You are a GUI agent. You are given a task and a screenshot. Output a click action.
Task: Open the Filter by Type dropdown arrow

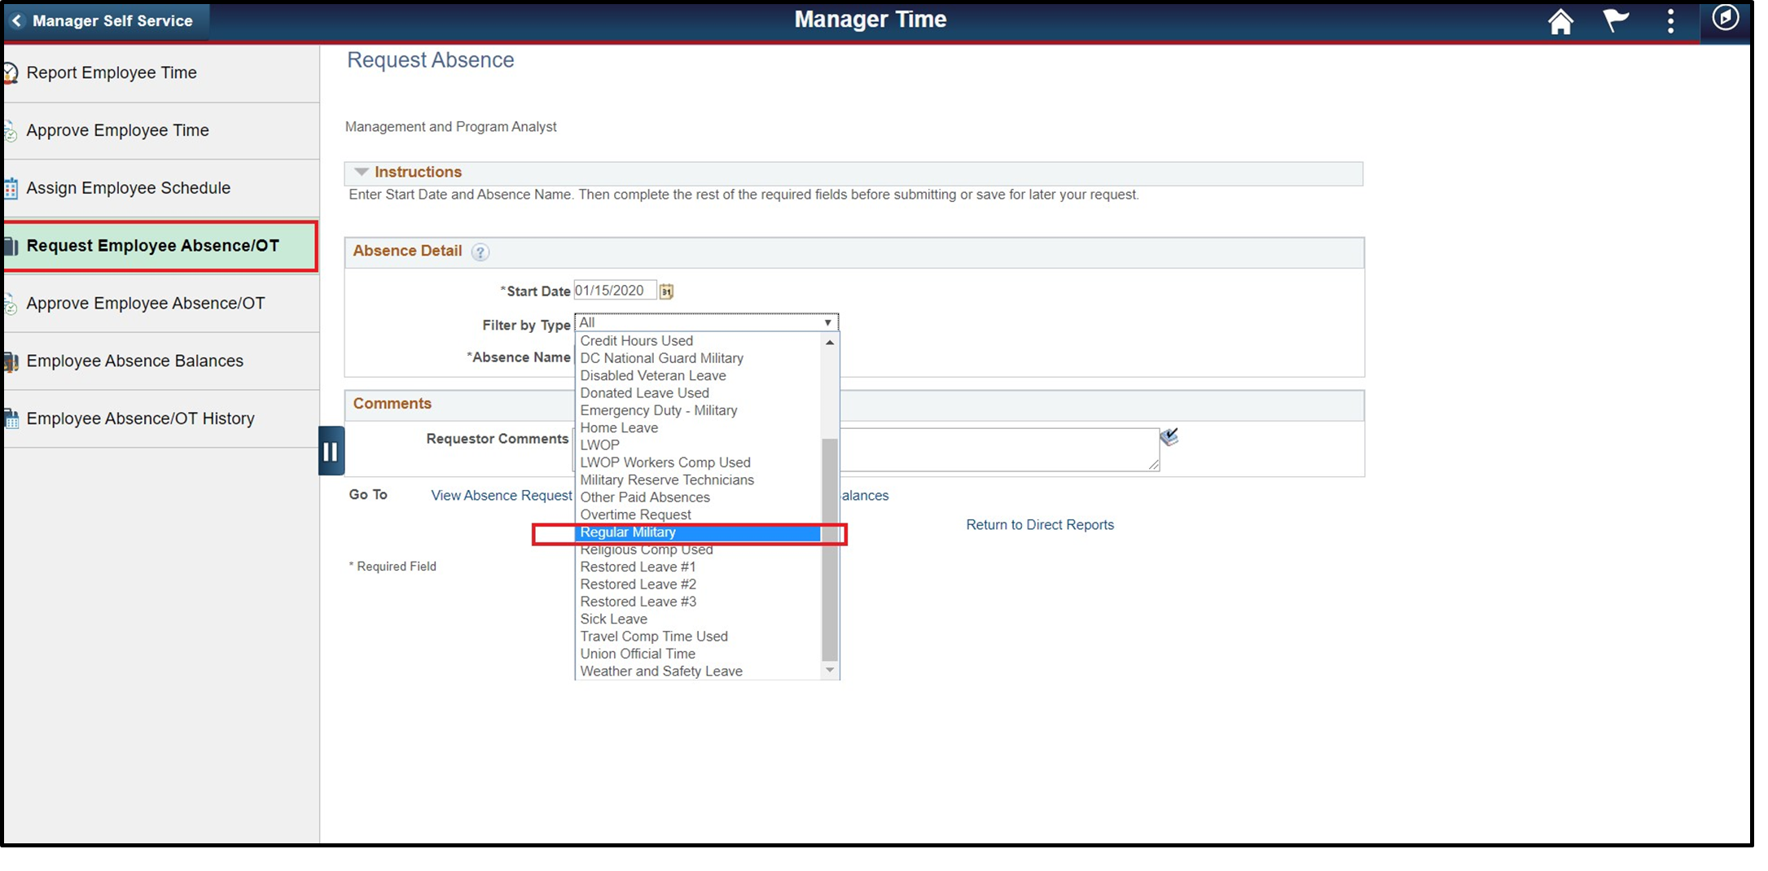(x=829, y=322)
